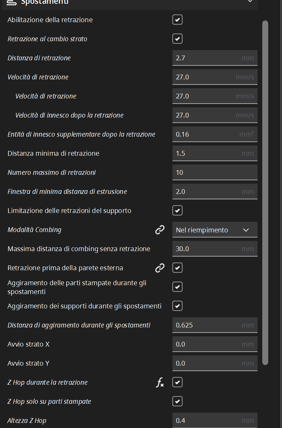Disable Limitazione delle retrazioni del supporto
Viewport: 282px width, 428px height.
click(178, 211)
